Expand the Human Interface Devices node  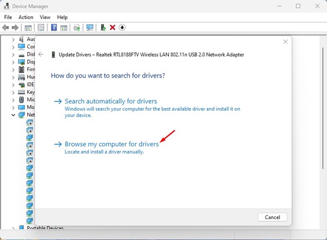click(x=13, y=77)
